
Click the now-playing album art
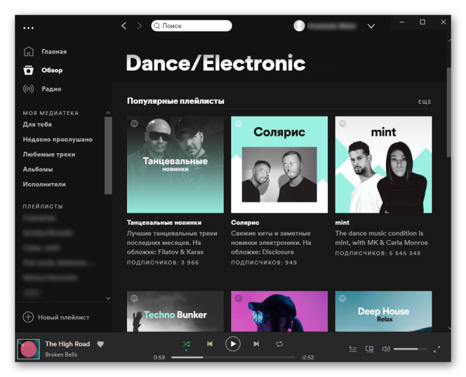coord(28,349)
